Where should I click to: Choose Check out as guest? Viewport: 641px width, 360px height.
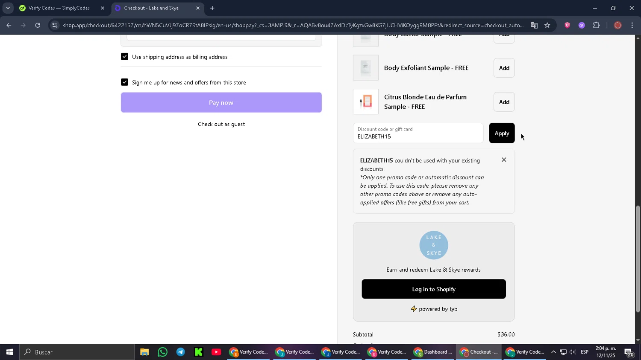(x=221, y=124)
